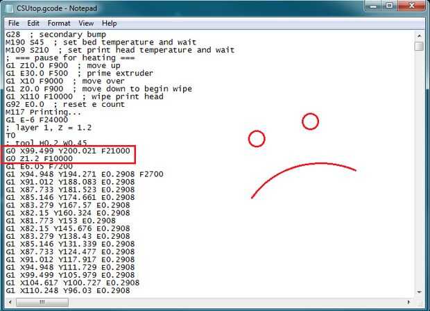This screenshot has height=311, width=430.
Task: Click the line 'G1 E-6 F24000'
Action: (x=37, y=120)
